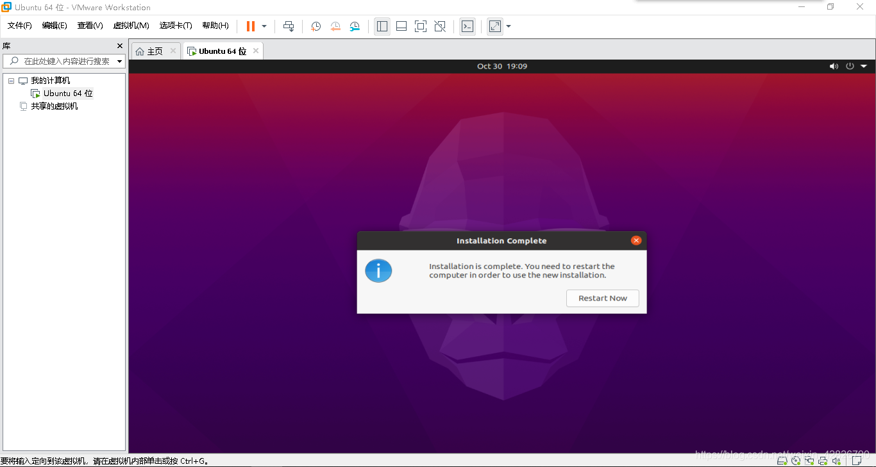Open the 查看(V) menu
The image size is (876, 467).
(90, 26)
